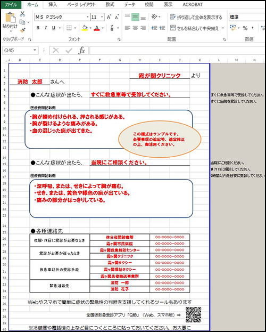Viewport: 266px width, 332px height.
Task: Select the ホーム ribbon tab
Action: point(33,4)
